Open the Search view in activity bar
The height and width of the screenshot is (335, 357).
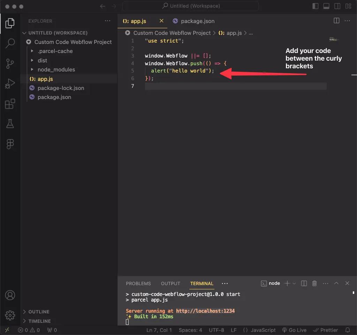(x=10, y=43)
